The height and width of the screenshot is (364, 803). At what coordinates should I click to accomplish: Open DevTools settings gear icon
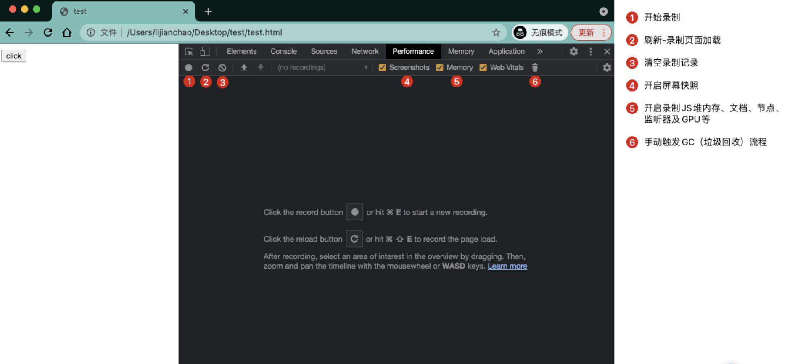573,51
